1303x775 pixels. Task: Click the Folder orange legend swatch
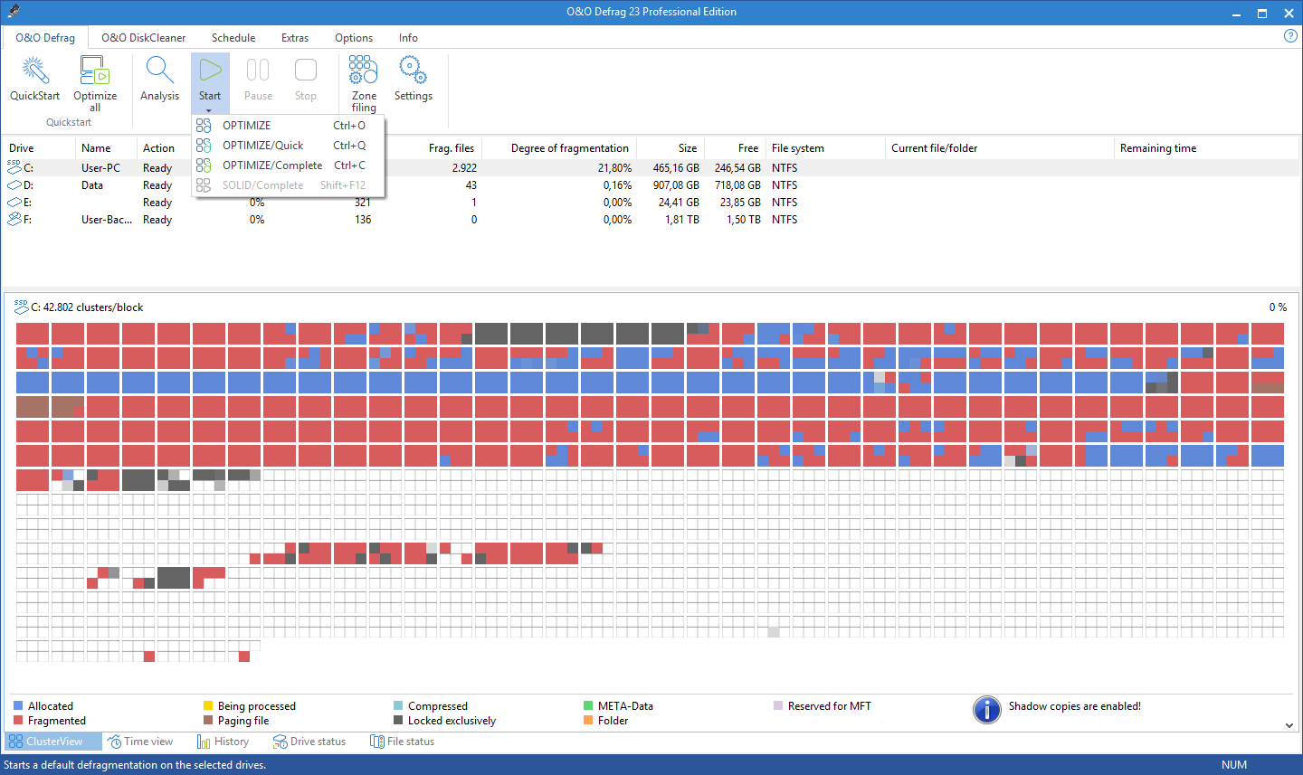click(588, 721)
